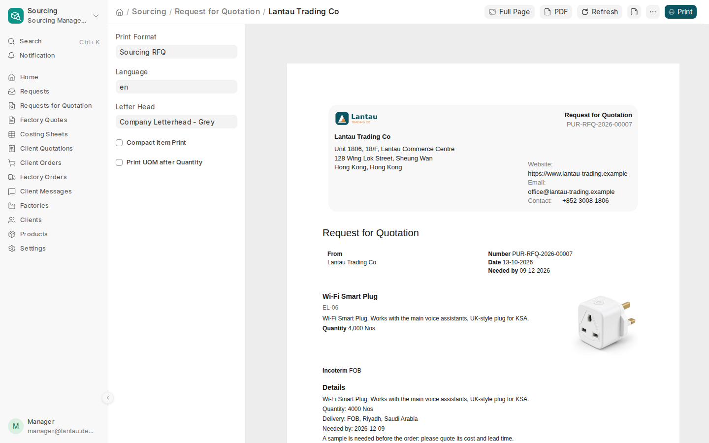Image resolution: width=709 pixels, height=443 pixels.
Task: Collapse the sidebar with the arrow
Action: (108, 398)
